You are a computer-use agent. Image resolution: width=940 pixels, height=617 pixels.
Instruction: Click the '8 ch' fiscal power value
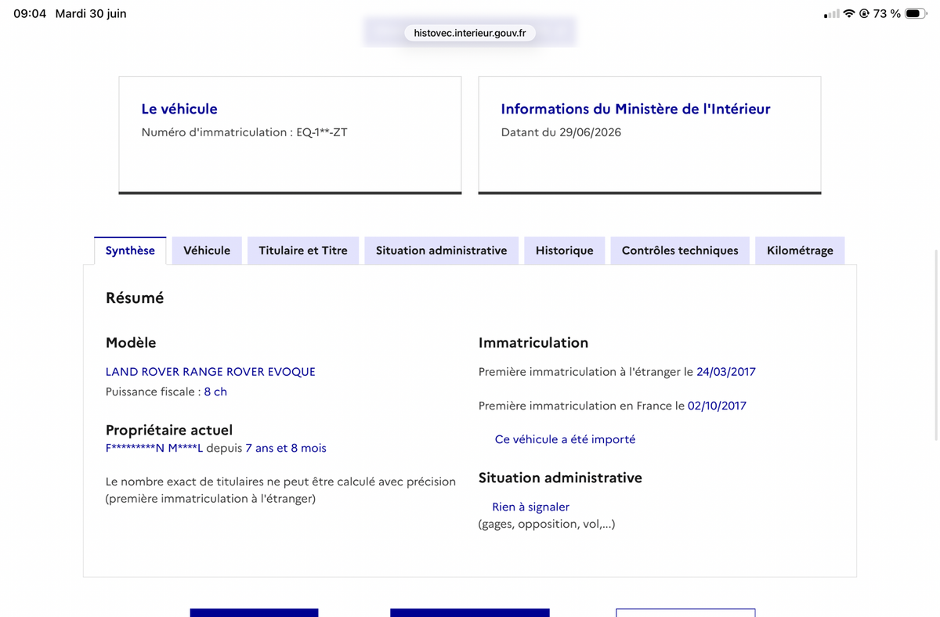[215, 391]
